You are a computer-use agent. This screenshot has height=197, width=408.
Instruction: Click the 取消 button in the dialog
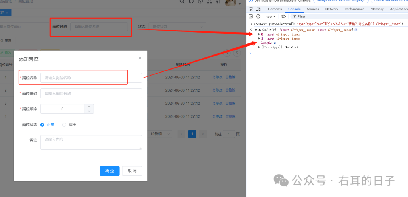[x=132, y=171]
